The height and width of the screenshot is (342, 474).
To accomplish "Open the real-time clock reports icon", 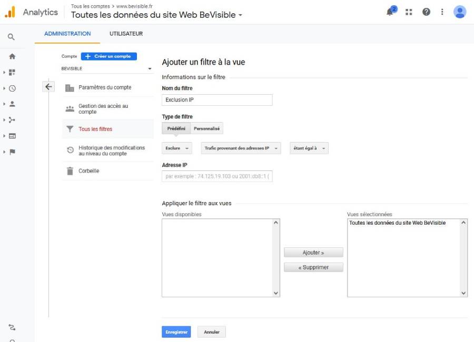I will click(12, 88).
